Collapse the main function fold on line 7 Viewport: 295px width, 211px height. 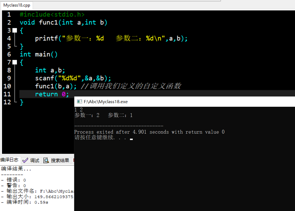15,62
